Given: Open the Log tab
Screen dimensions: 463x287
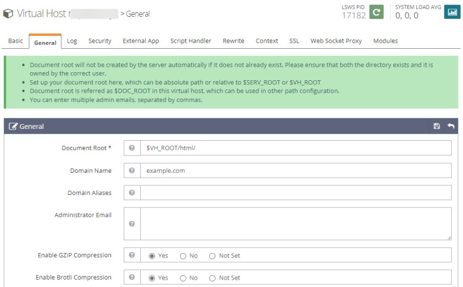Looking at the screenshot, I should click(72, 41).
